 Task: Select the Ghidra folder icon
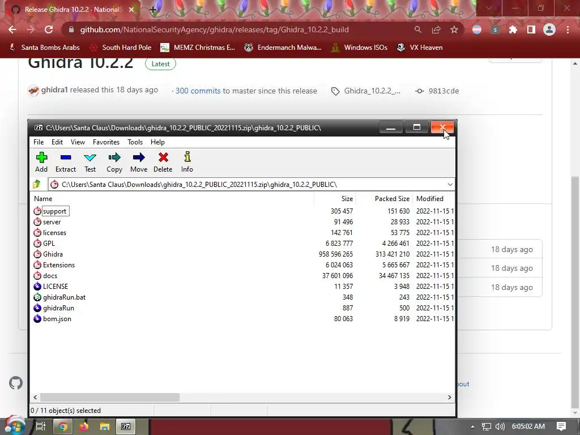37,254
